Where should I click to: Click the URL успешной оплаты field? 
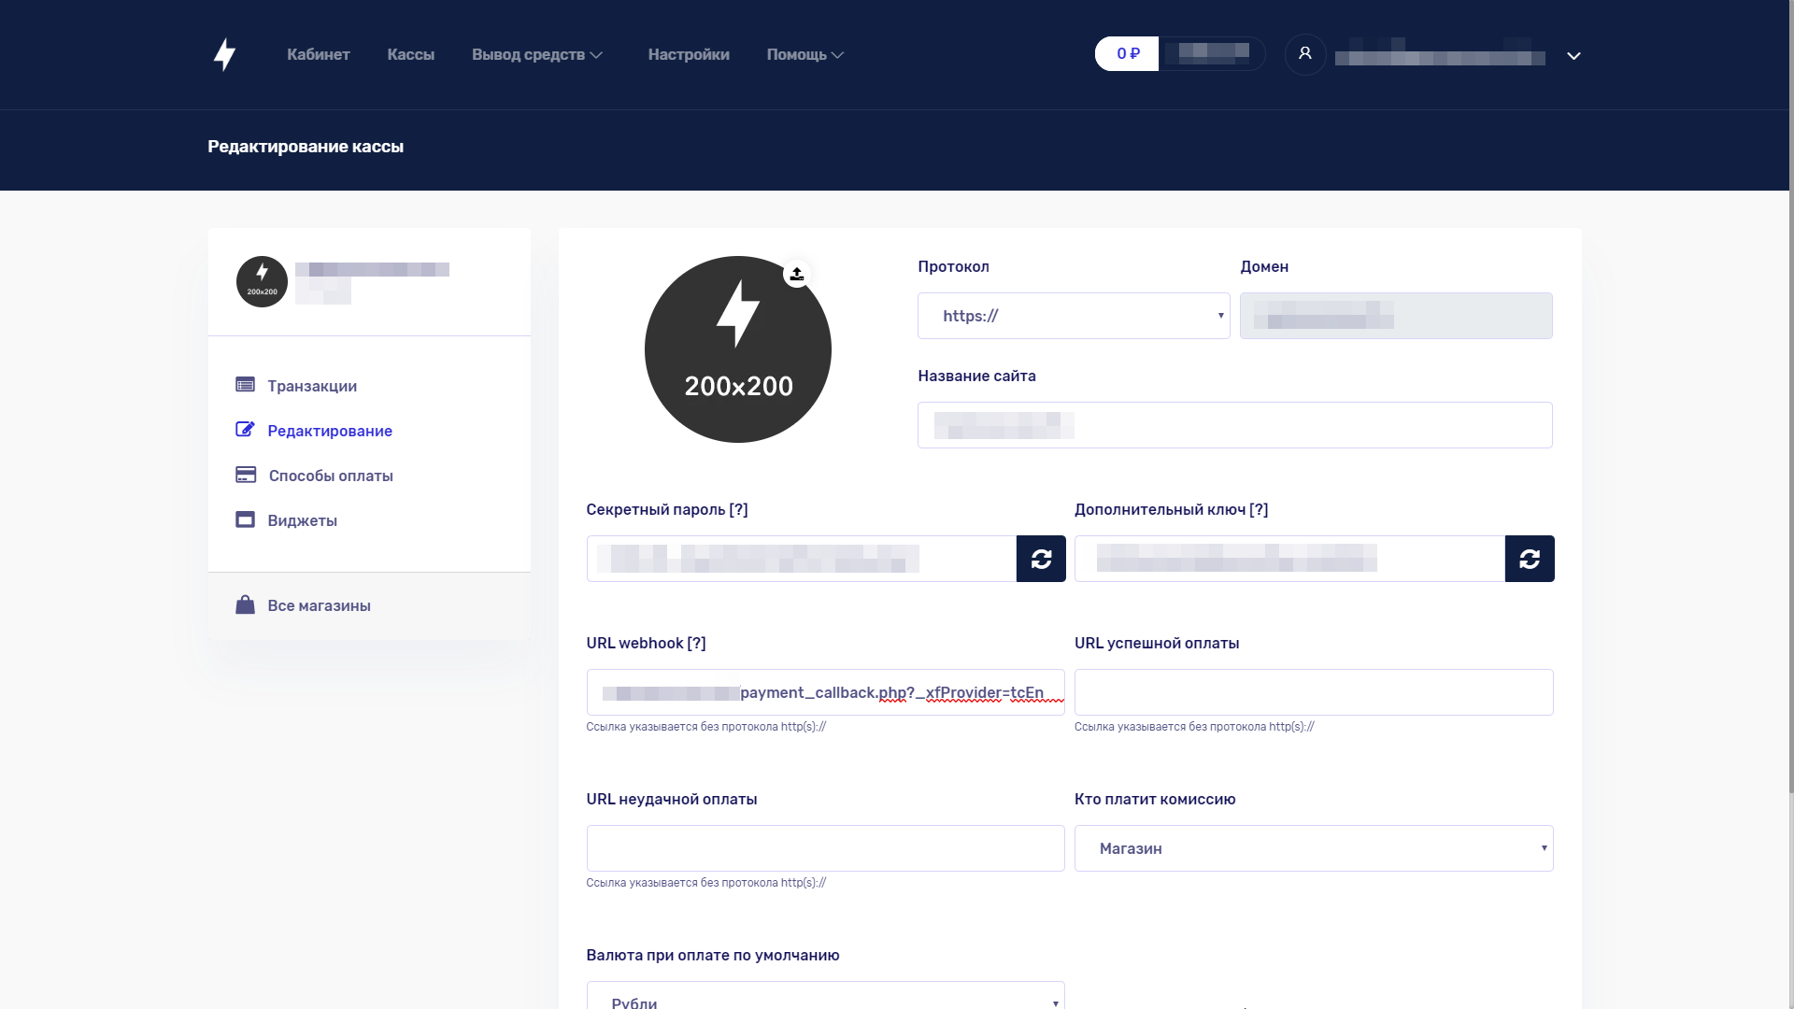click(x=1313, y=692)
